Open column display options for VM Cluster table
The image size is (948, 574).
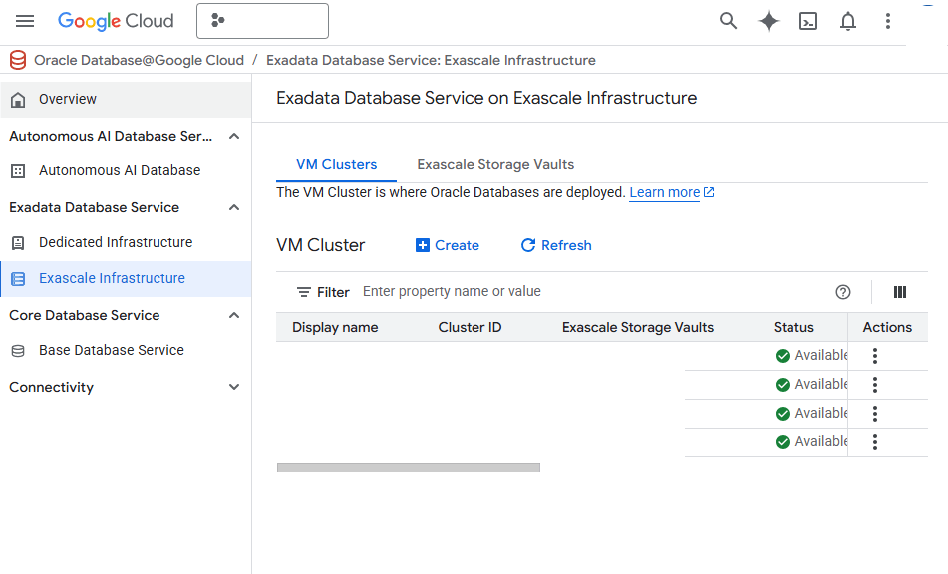coord(900,292)
